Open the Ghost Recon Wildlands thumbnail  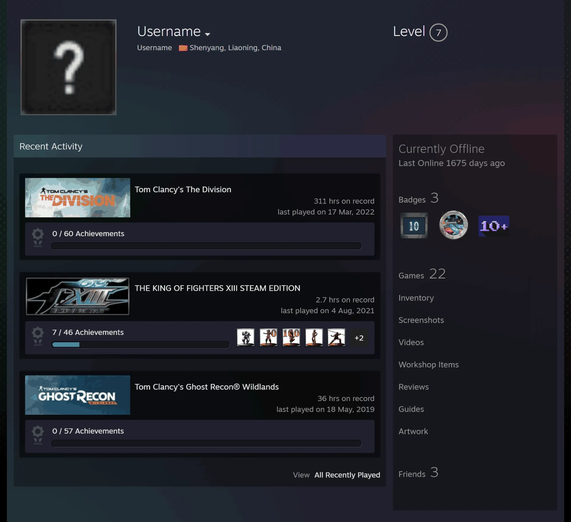click(78, 395)
